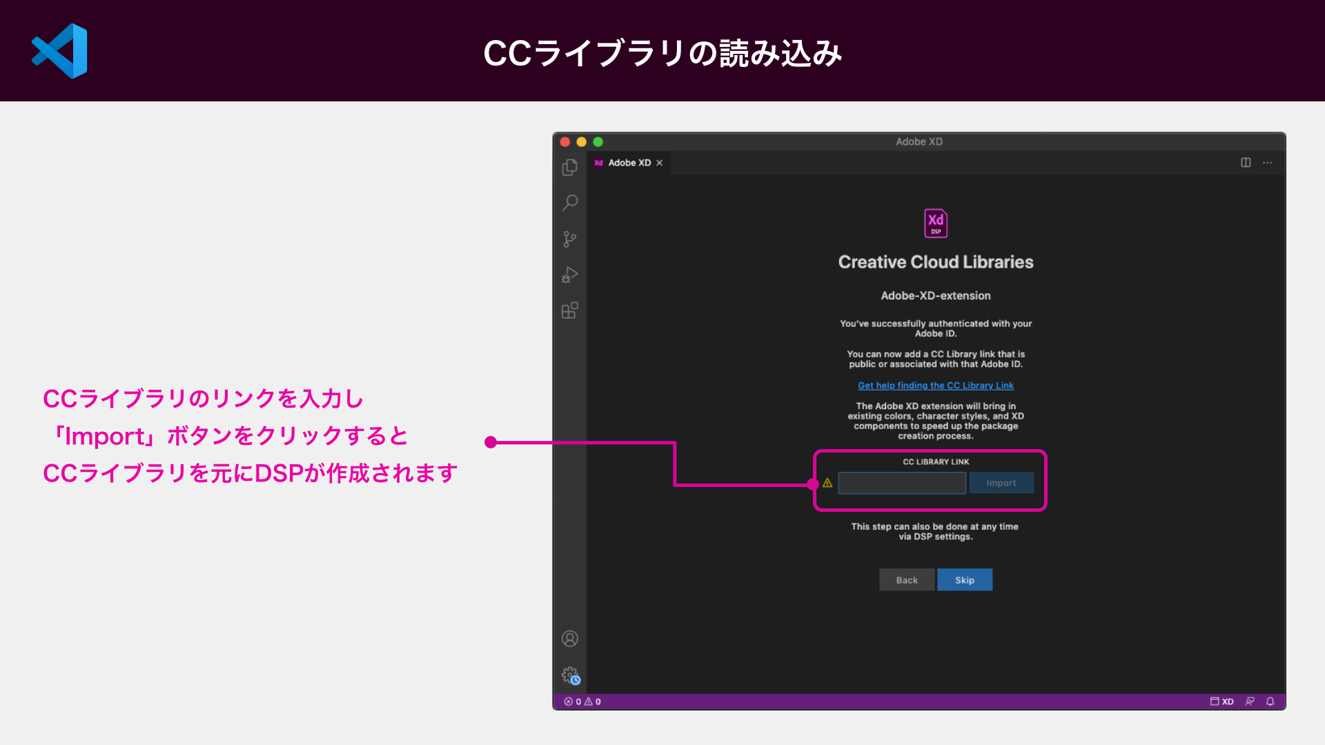Open the Run and Debug icon
1325x745 pixels.
[x=570, y=275]
